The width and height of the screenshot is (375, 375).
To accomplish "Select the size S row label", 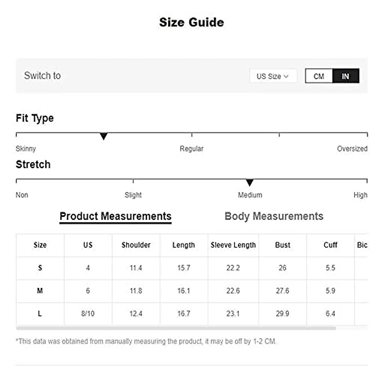I will point(40,268).
